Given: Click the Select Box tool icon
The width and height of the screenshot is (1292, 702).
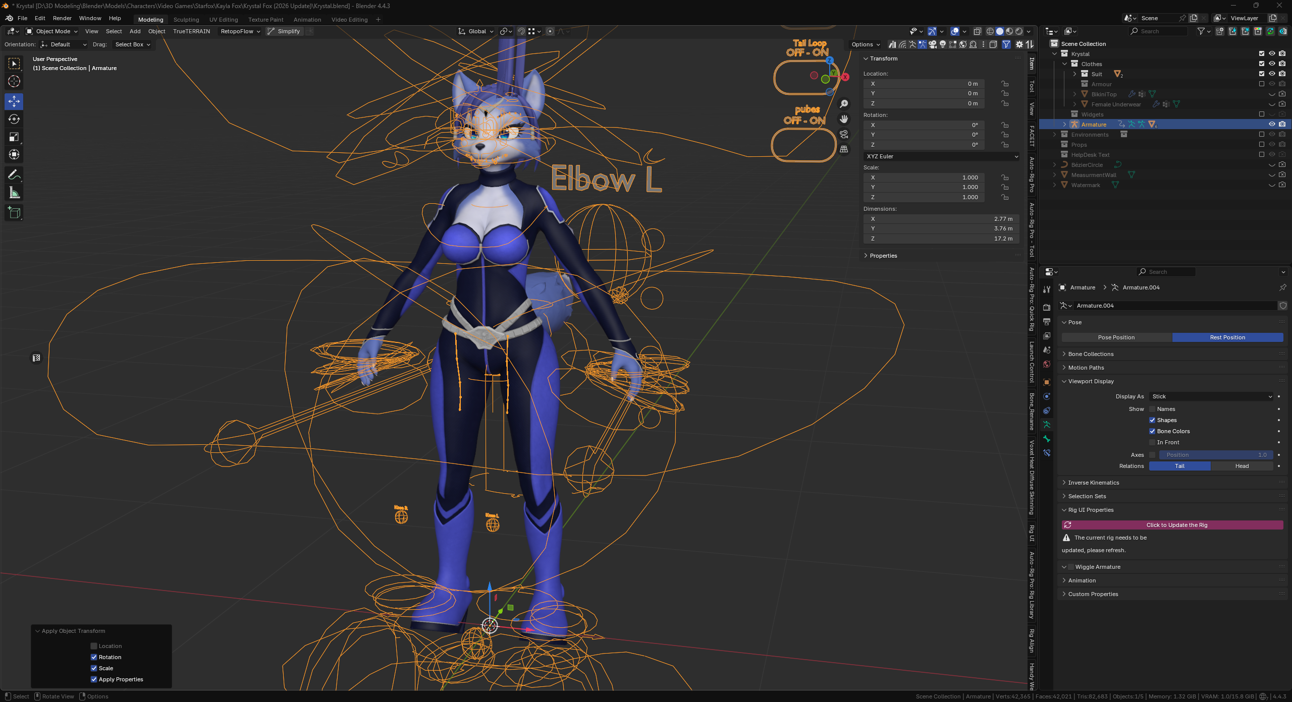Looking at the screenshot, I should tap(14, 64).
